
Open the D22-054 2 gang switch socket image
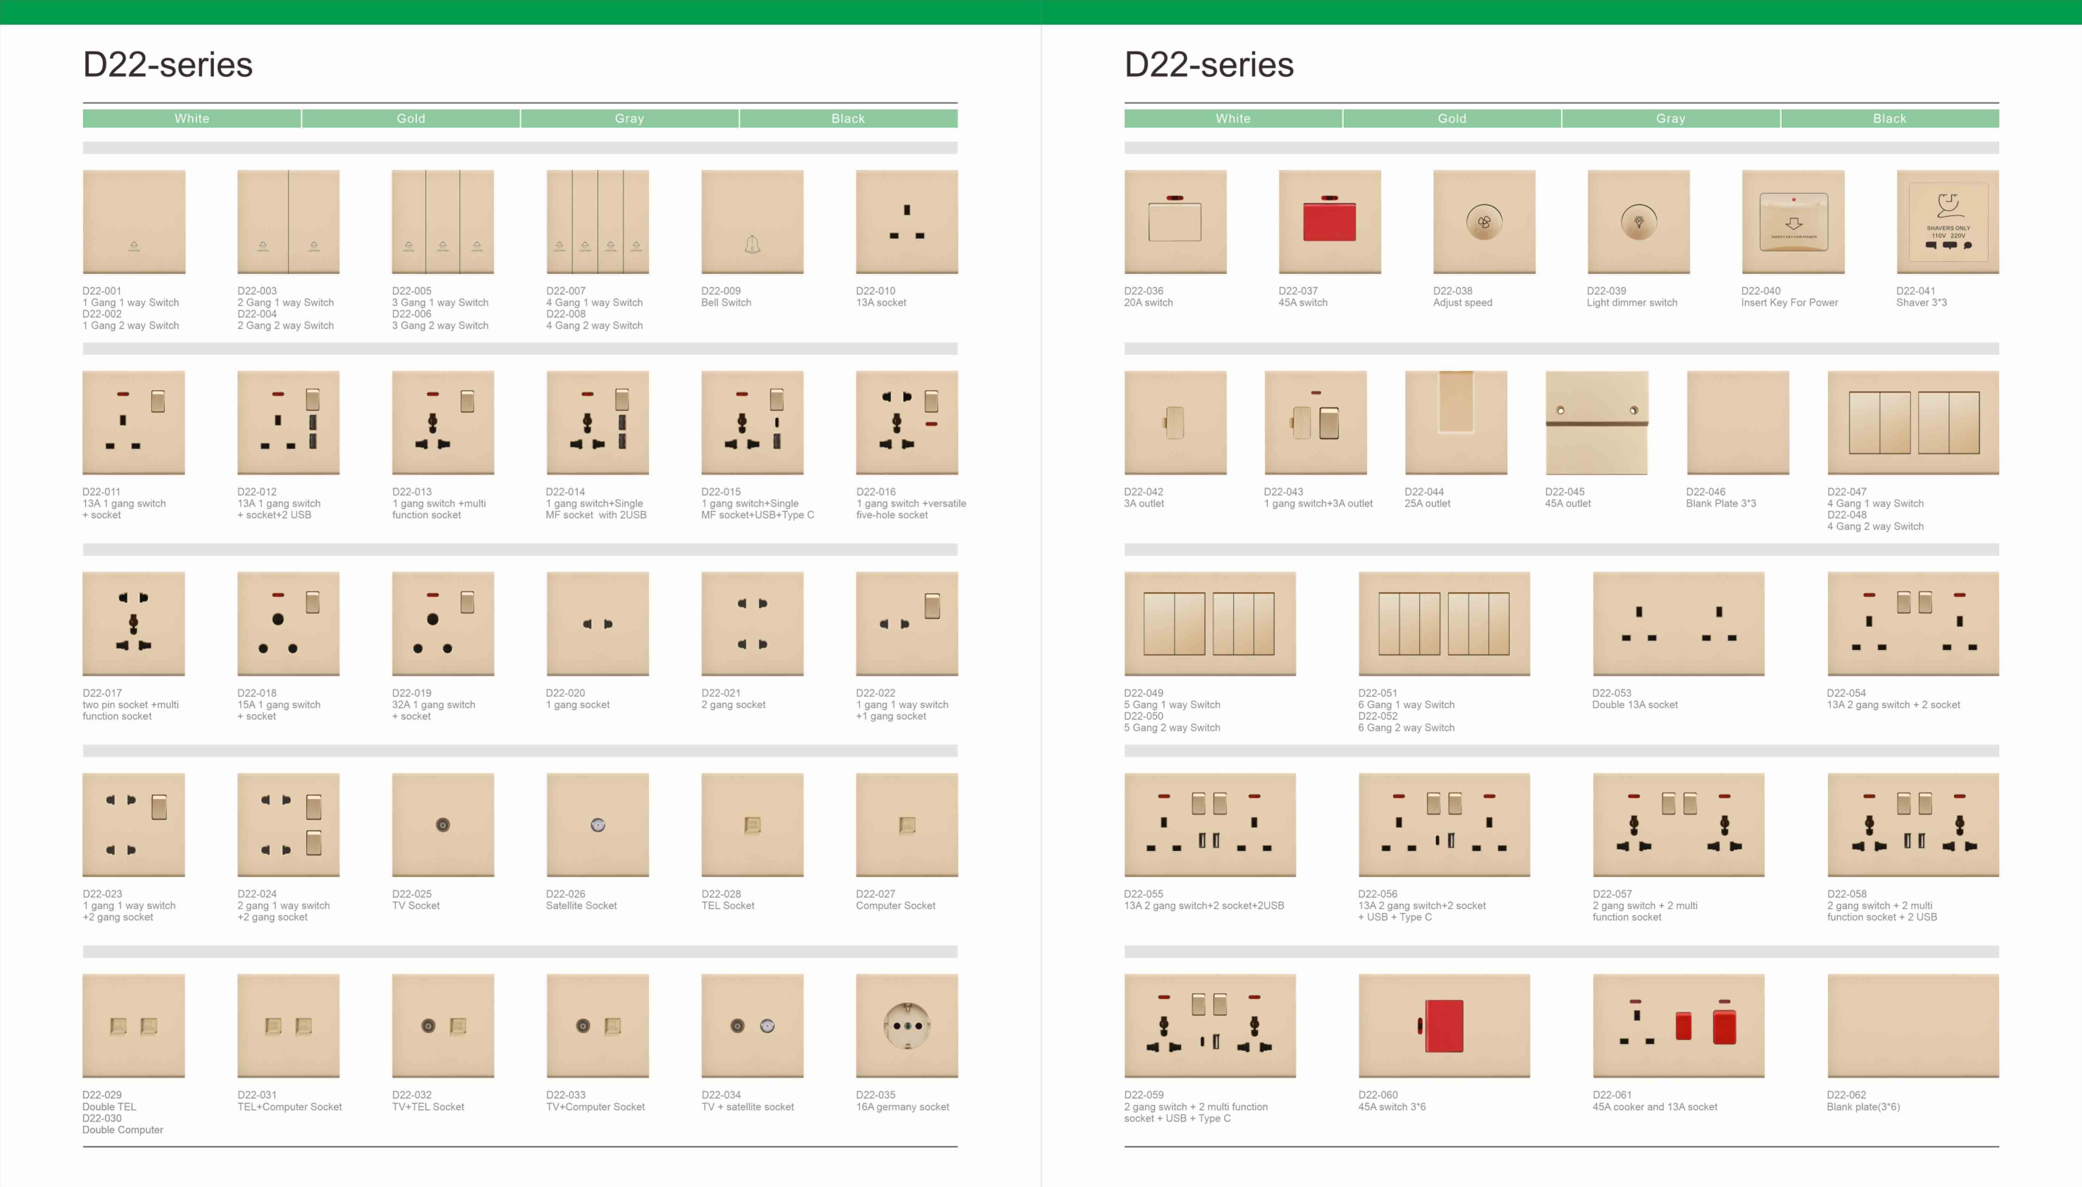(1913, 624)
